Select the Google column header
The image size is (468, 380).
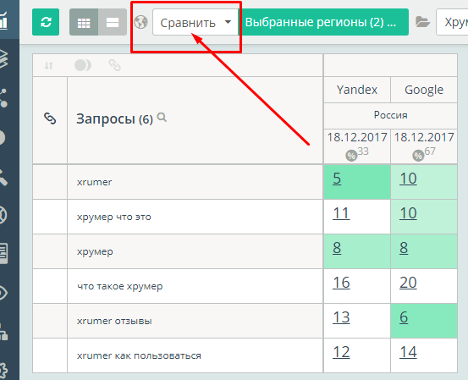click(x=424, y=90)
